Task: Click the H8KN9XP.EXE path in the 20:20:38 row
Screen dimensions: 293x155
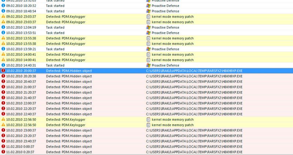Action: point(194,76)
